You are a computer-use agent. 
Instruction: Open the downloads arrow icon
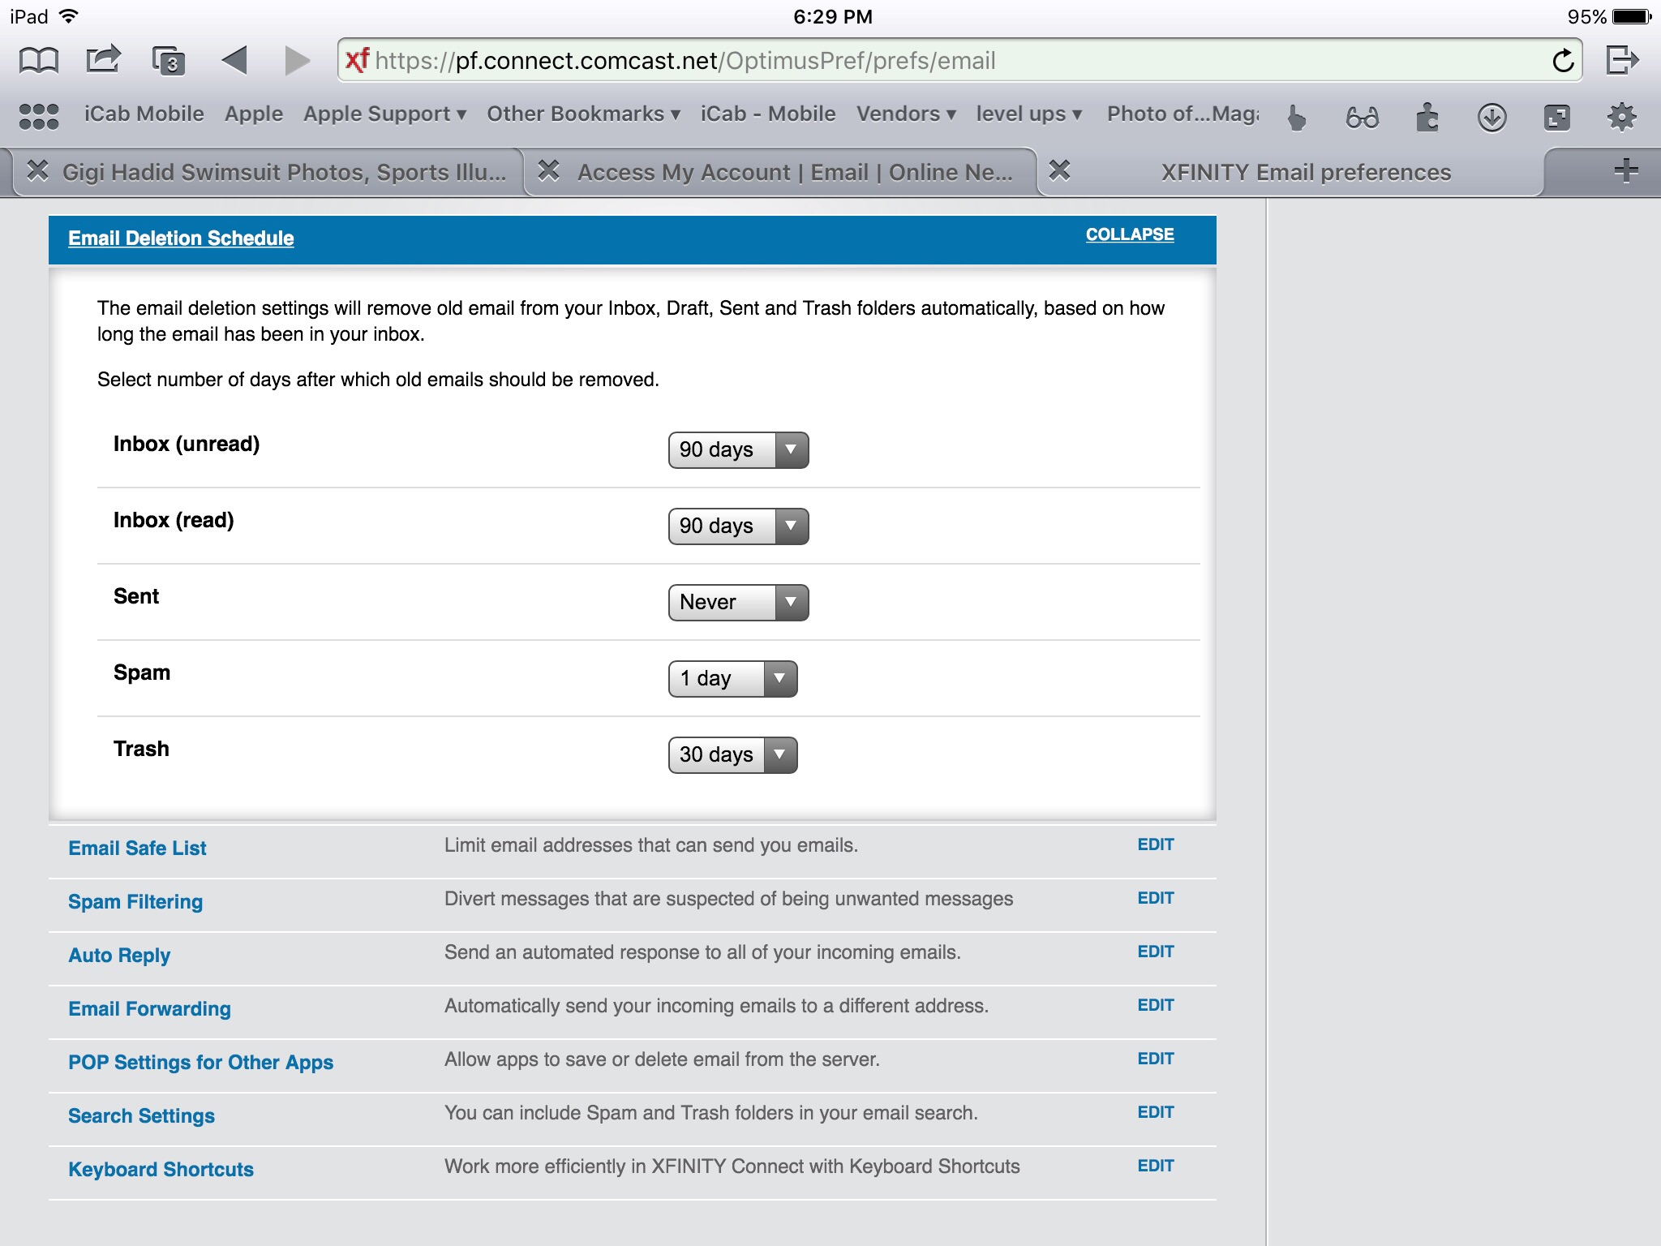(x=1491, y=118)
